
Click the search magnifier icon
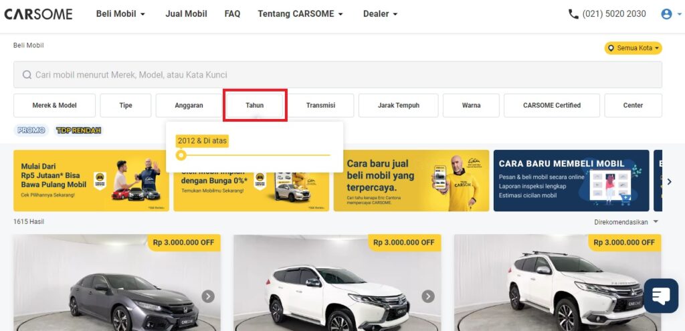point(27,75)
